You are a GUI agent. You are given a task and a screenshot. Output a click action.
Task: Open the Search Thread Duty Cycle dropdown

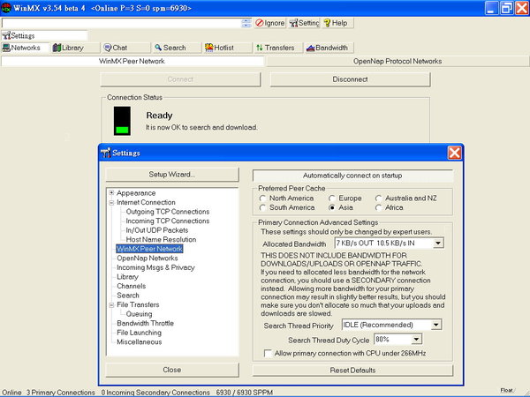[x=416, y=339]
